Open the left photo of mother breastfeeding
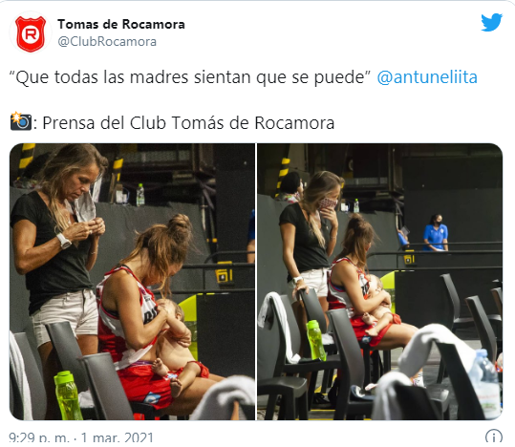Screen dimensions: 515x447 coord(133,282)
